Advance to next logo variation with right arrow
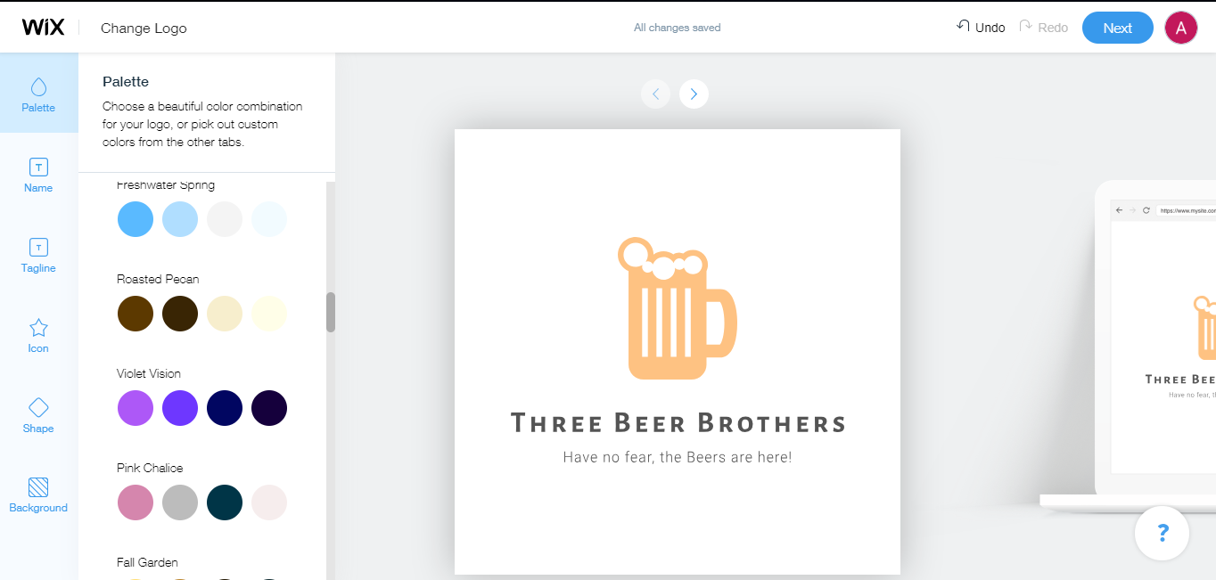 tap(694, 94)
